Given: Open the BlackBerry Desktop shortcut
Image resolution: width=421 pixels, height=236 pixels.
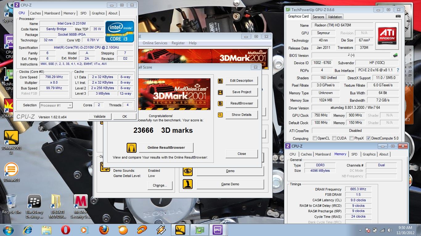Looking at the screenshot, I should (x=35, y=206).
